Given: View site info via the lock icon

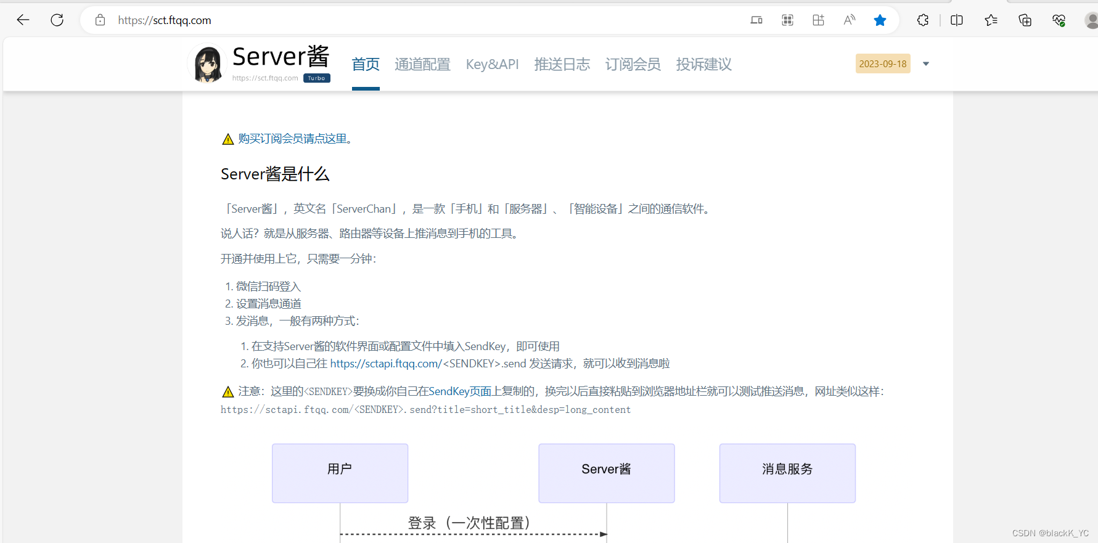Looking at the screenshot, I should [x=100, y=20].
